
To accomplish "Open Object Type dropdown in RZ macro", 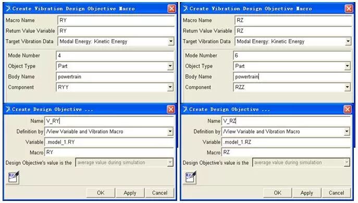I will (347, 66).
